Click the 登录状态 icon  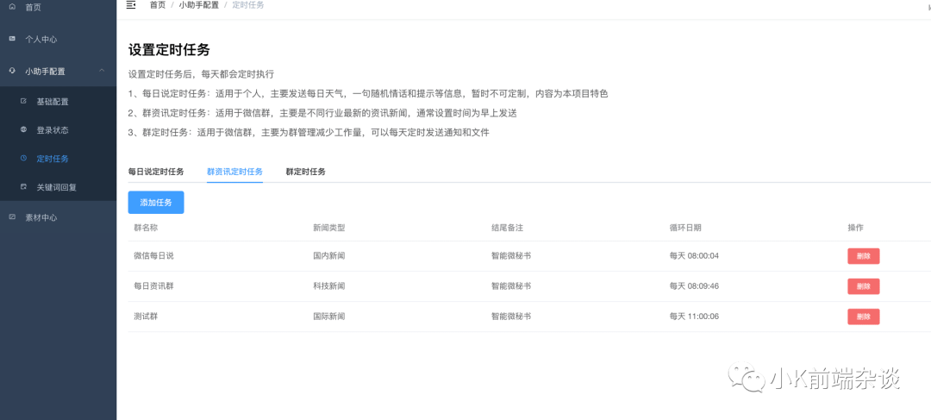coord(24,129)
